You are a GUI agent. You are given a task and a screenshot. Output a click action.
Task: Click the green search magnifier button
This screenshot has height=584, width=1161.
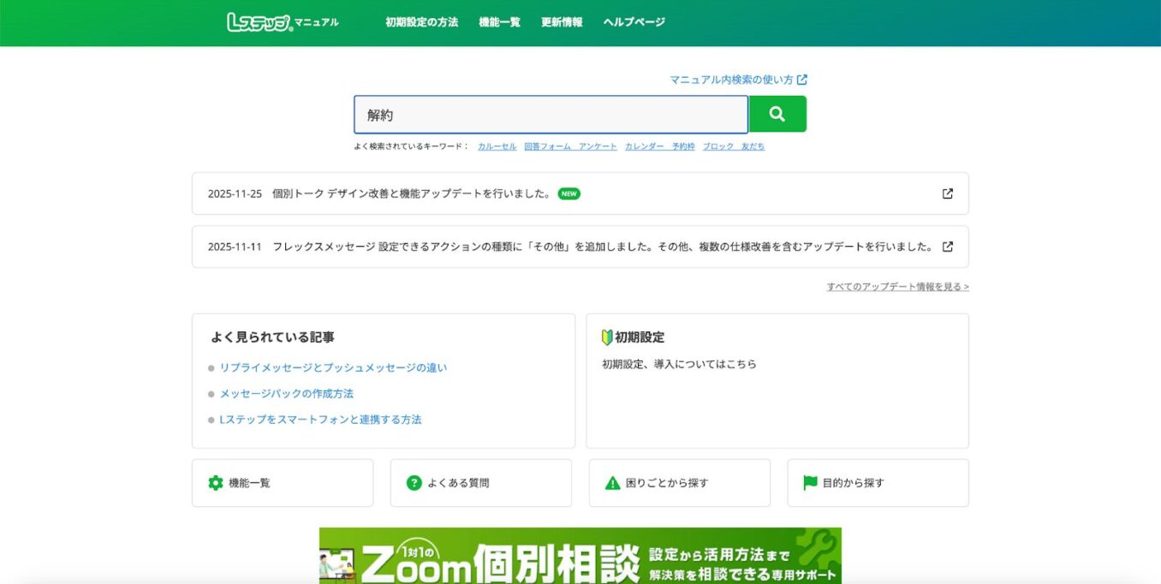click(776, 112)
